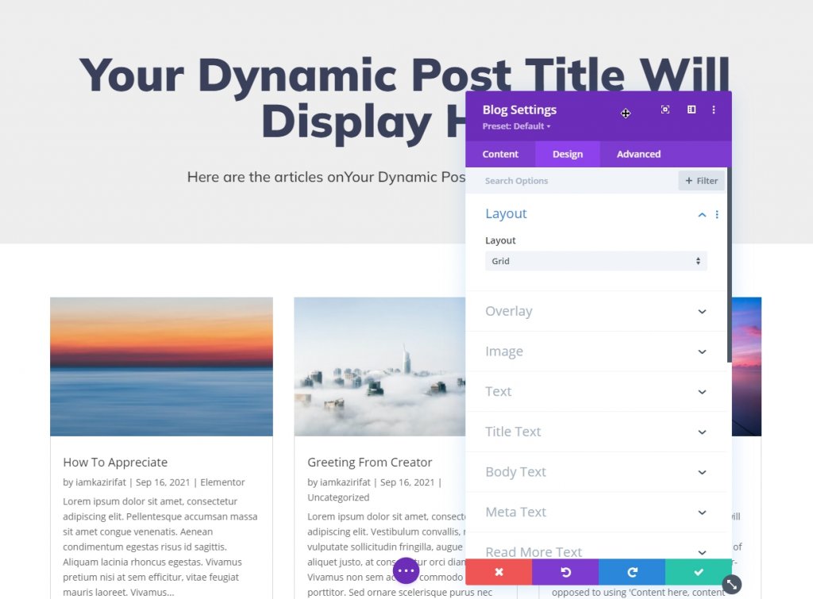Expand the Meta Text section
813x599 pixels.
[x=596, y=513]
